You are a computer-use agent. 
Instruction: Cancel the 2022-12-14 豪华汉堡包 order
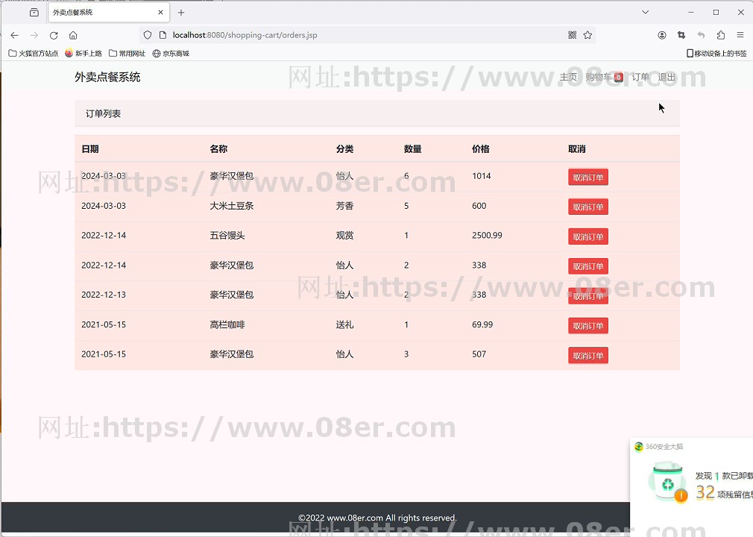pos(588,266)
